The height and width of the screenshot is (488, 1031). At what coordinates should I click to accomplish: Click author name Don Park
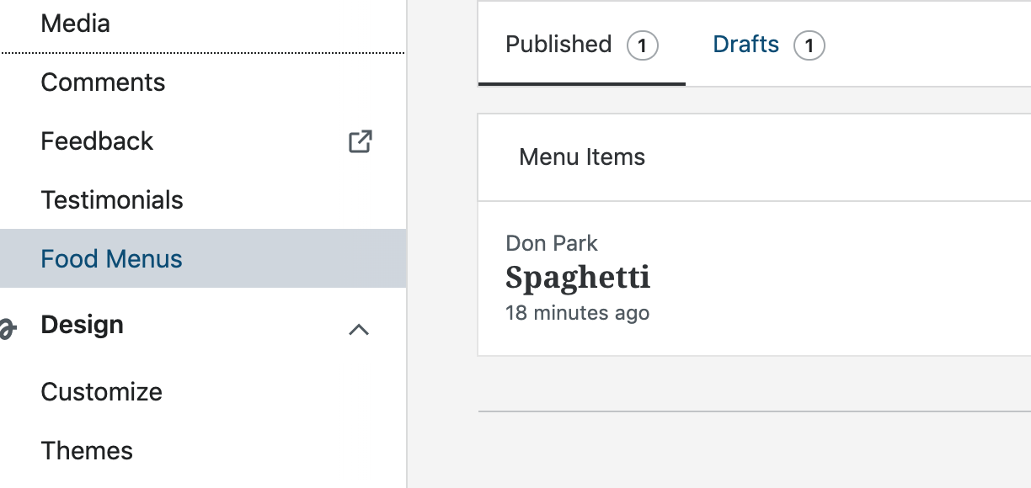tap(552, 244)
